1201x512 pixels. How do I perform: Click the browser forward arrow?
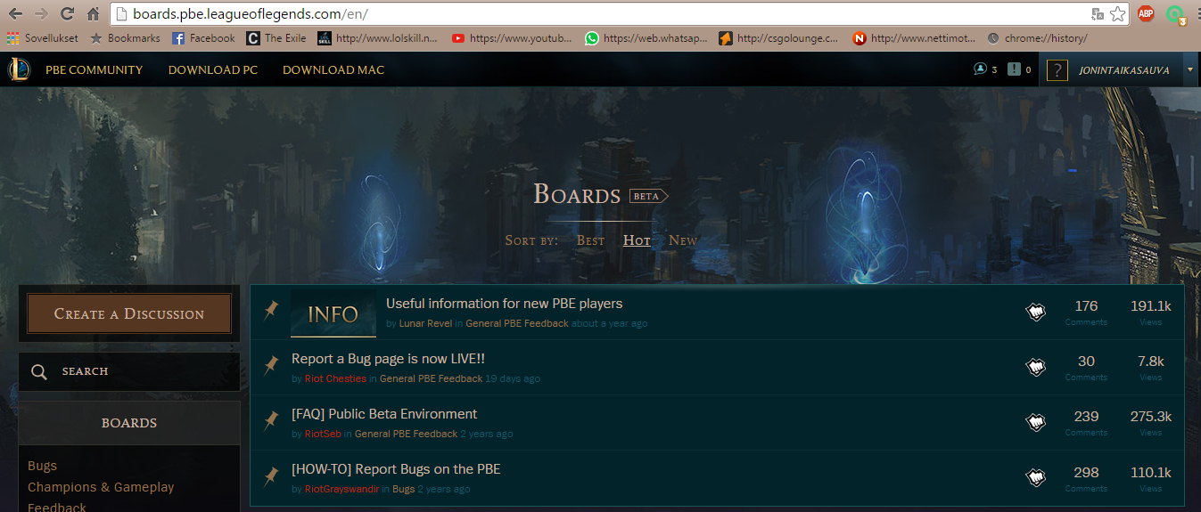click(x=41, y=14)
